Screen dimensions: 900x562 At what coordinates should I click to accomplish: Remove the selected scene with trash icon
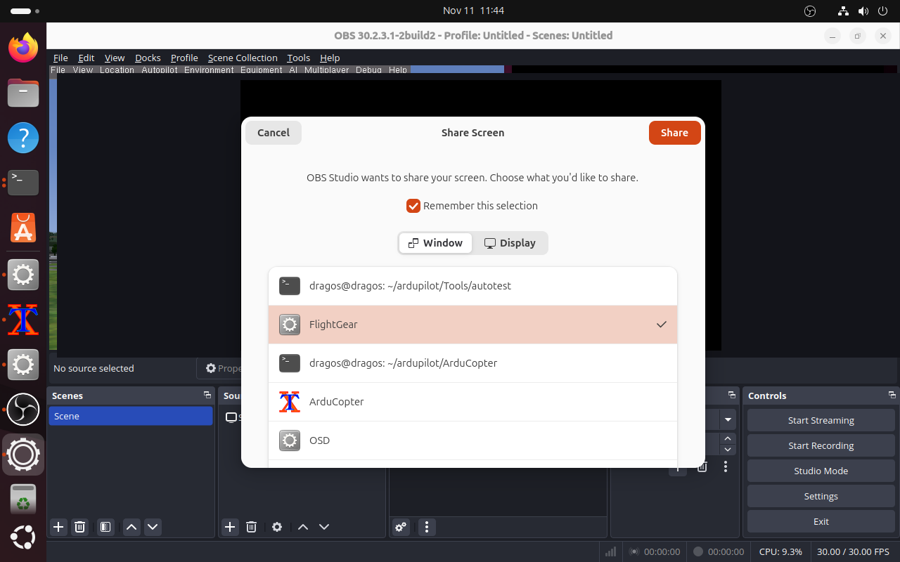pos(80,527)
